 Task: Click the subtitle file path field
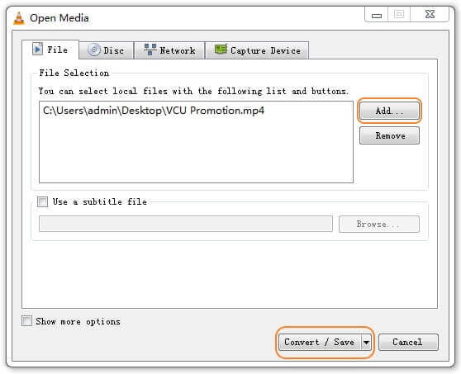(x=186, y=224)
